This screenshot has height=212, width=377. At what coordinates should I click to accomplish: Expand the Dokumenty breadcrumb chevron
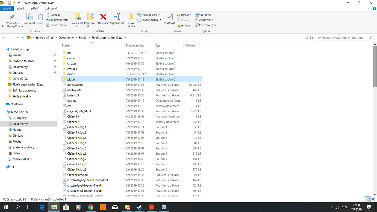76,38
